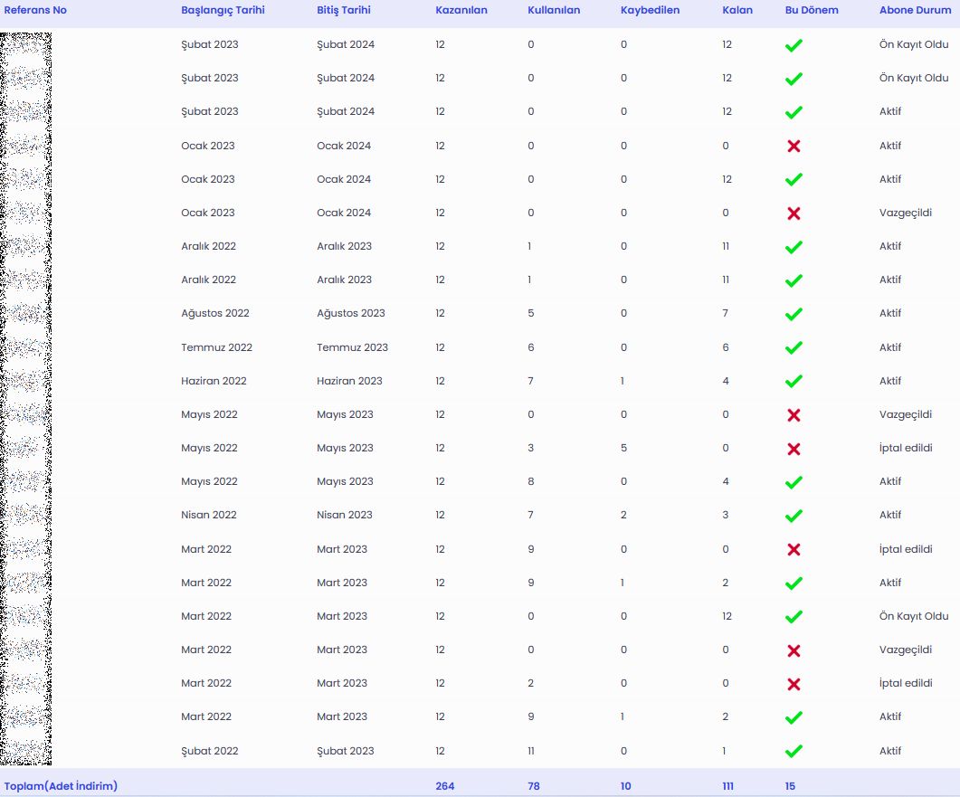This screenshot has width=960, height=797.
Task: Click the red cross in the Mart 2022 Vazgeçildi row
Action: click(x=794, y=650)
